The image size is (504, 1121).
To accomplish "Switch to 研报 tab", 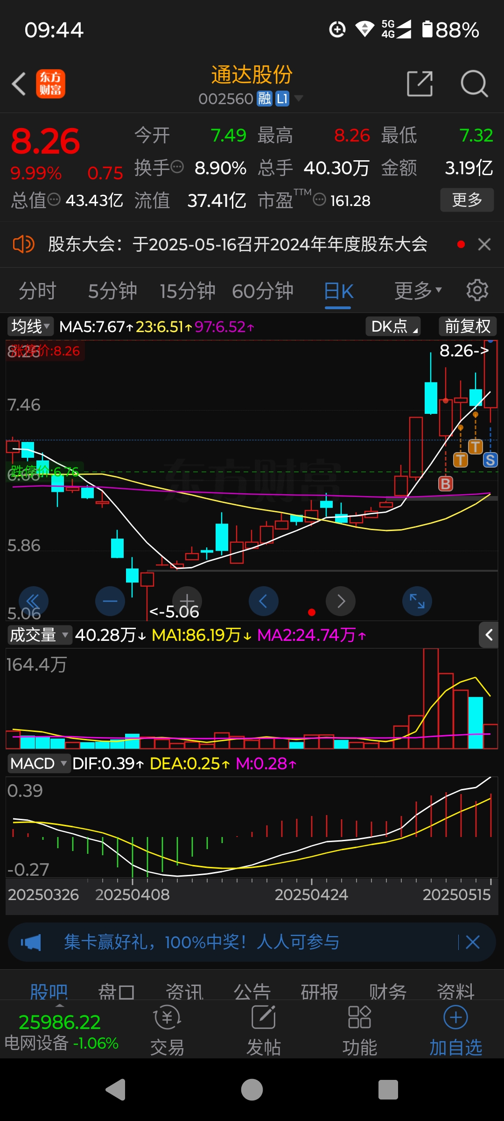I will click(x=320, y=991).
